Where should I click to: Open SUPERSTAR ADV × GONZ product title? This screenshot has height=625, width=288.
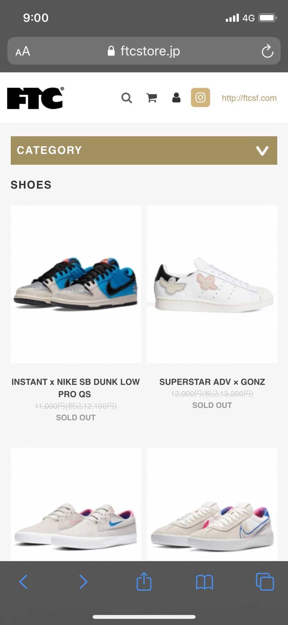[x=212, y=382]
